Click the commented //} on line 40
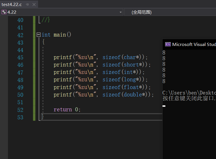Image resolution: width=216 pixels, height=159 pixels. pos(45,20)
